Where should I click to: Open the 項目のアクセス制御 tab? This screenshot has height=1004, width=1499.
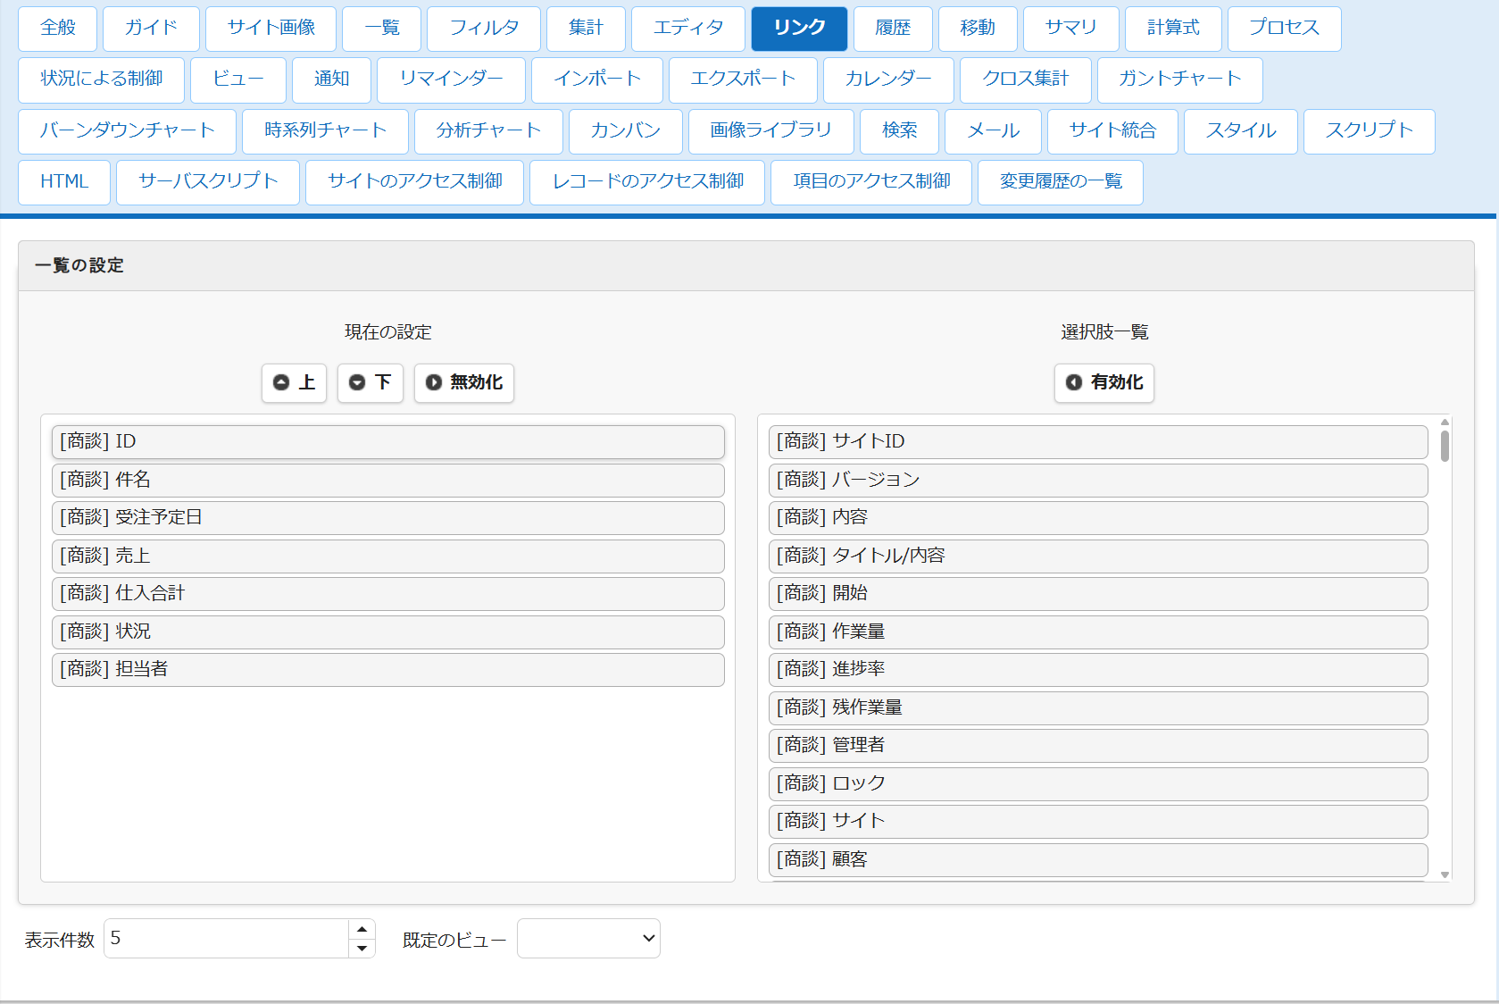[871, 182]
